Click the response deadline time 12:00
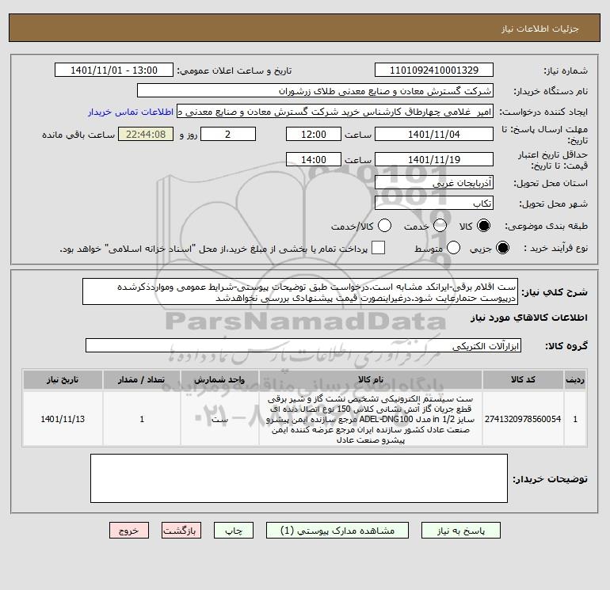 (314, 134)
